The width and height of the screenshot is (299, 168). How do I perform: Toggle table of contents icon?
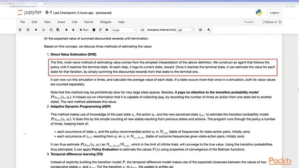tap(200, 30)
